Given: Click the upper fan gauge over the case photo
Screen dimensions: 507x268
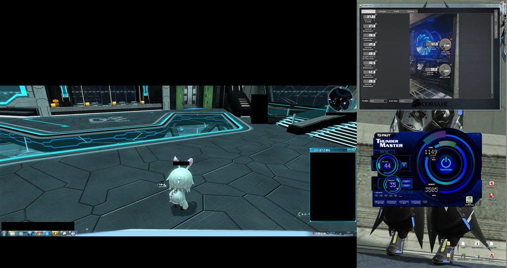Looking at the screenshot, I should coord(445,45).
